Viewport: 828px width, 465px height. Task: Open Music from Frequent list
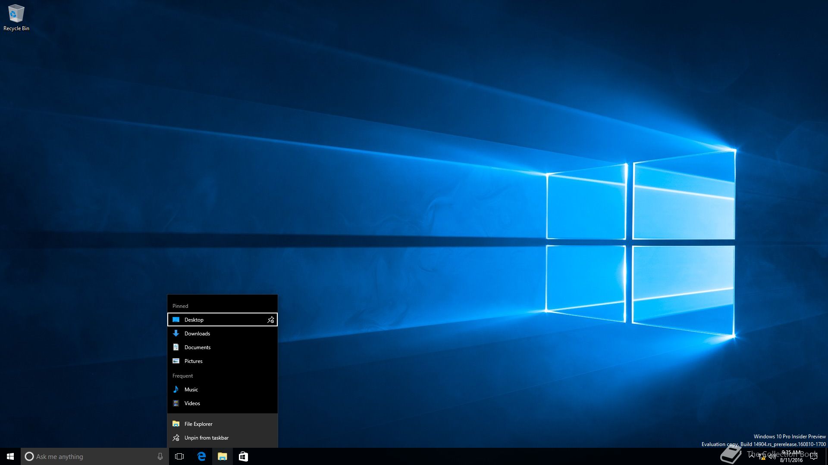pyautogui.click(x=223, y=389)
